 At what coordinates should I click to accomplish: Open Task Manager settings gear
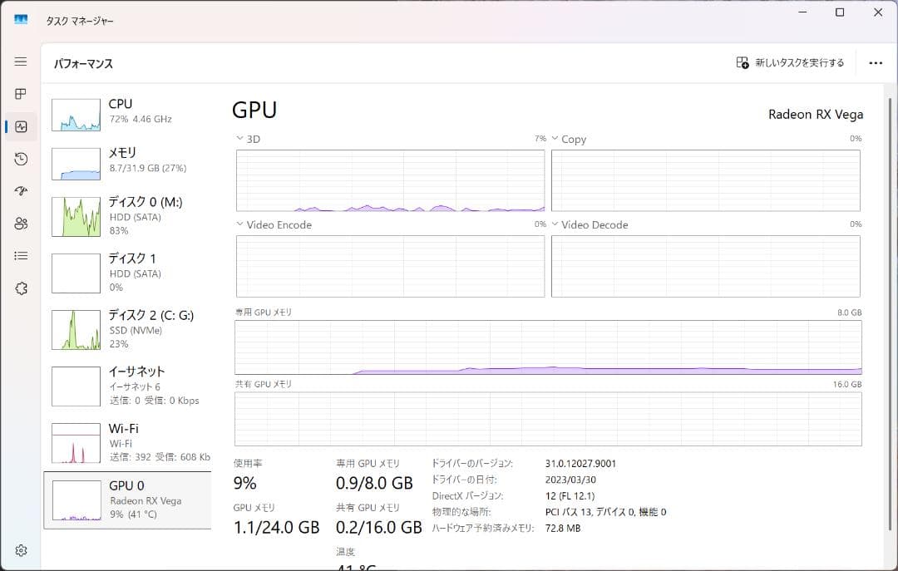point(21,549)
